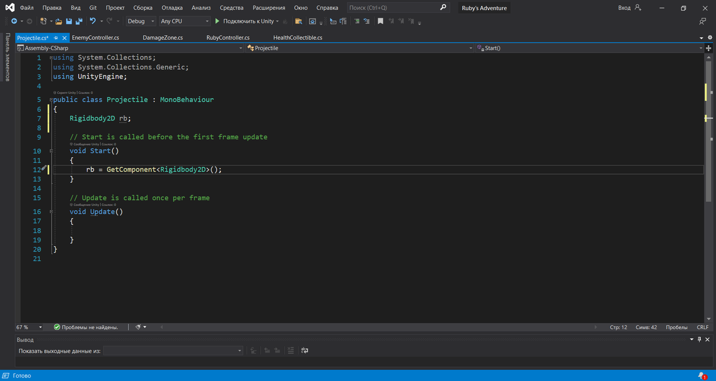
Task: Undo the last edit
Action: [92, 21]
